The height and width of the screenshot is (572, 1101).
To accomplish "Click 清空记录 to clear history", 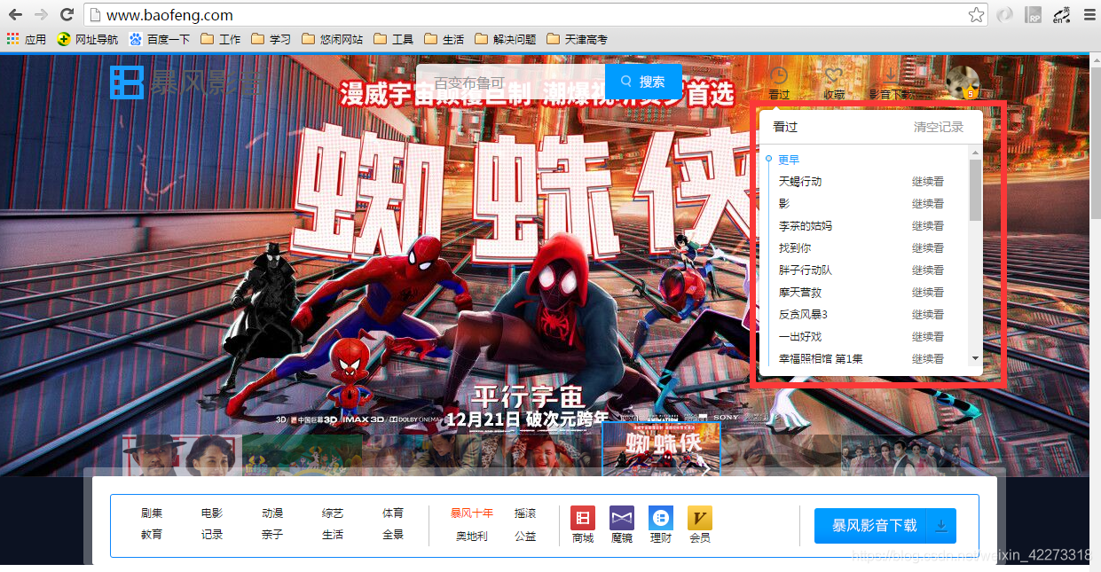I will [939, 127].
